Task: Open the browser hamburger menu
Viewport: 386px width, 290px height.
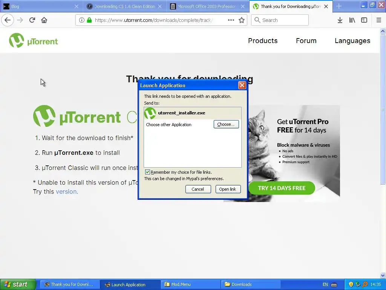Action: tap(378, 20)
